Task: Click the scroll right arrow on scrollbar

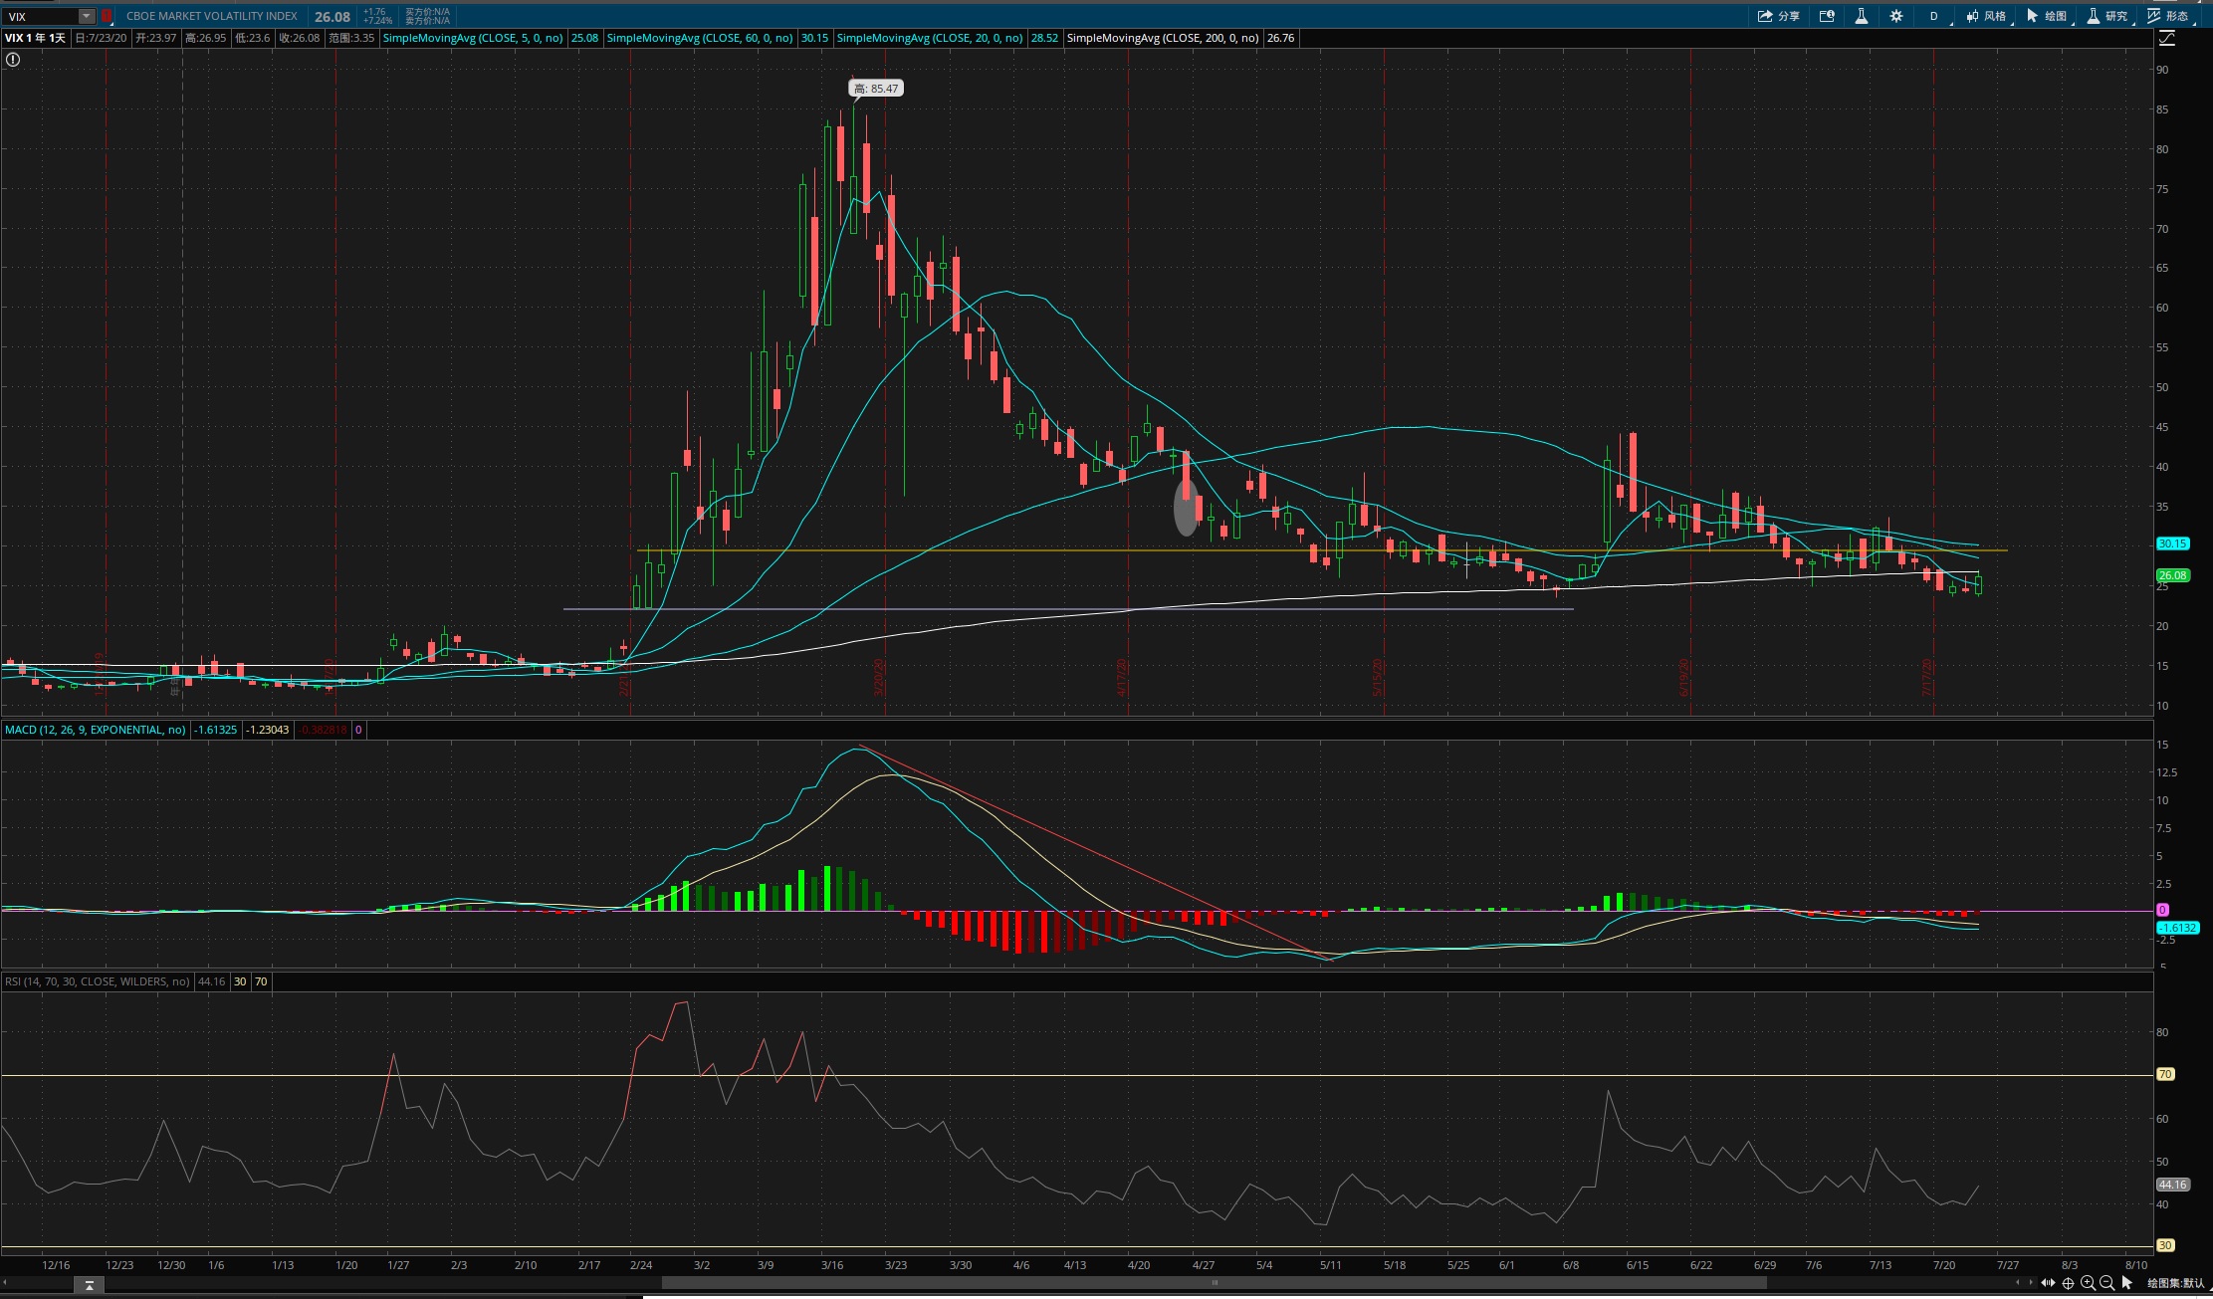Action: (x=2031, y=1283)
